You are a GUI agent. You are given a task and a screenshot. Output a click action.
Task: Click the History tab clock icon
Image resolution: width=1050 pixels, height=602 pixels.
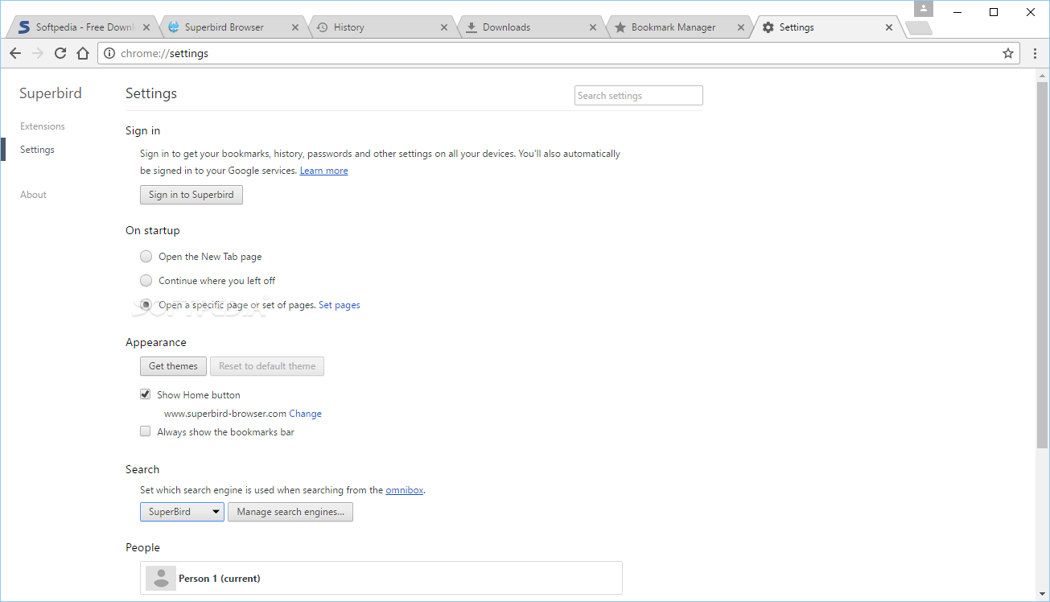pos(322,27)
